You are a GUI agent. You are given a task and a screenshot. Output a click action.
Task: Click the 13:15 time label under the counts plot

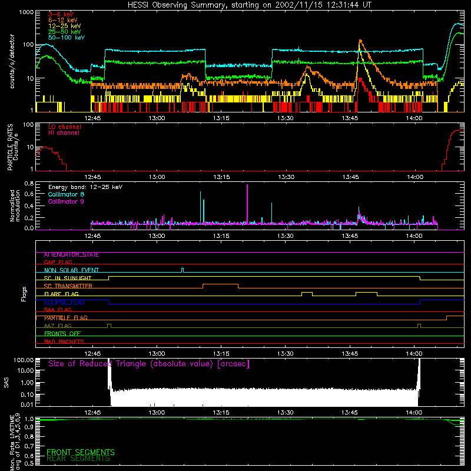click(221, 118)
